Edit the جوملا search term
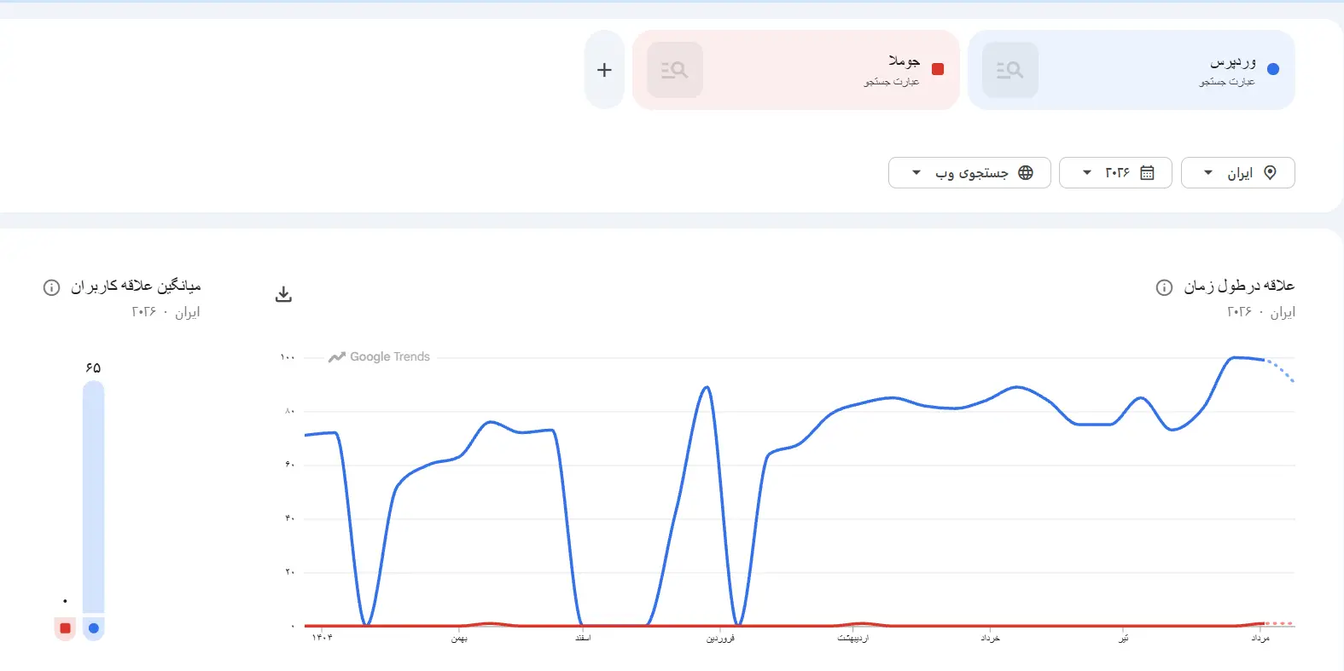The height and width of the screenshot is (671, 1344). 904,61
